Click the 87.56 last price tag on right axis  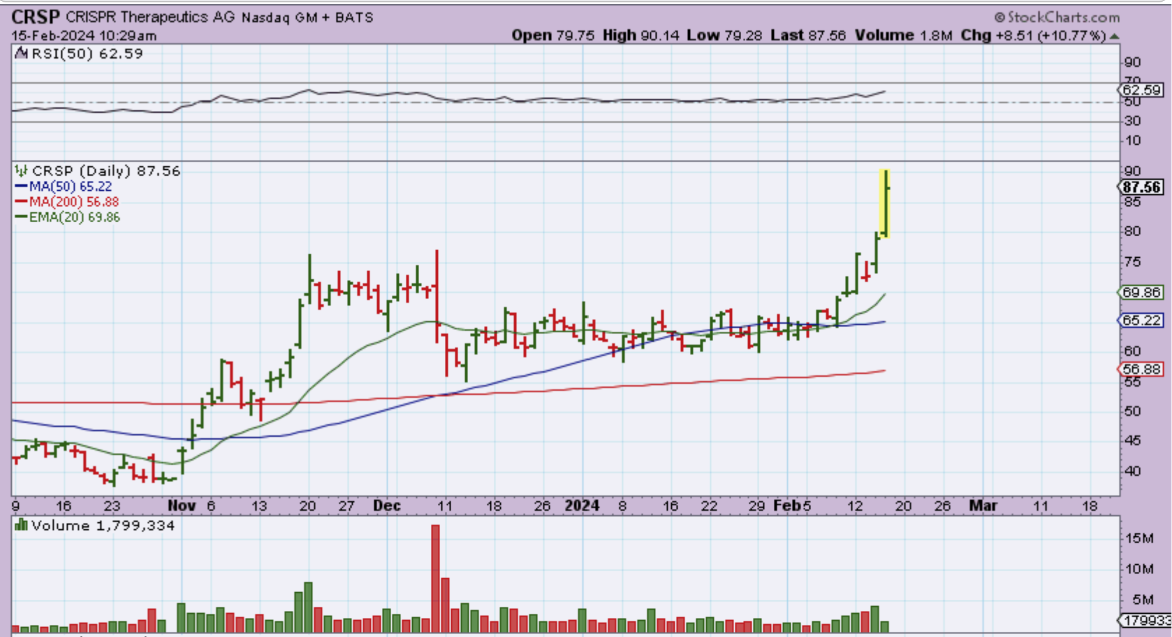(1141, 187)
